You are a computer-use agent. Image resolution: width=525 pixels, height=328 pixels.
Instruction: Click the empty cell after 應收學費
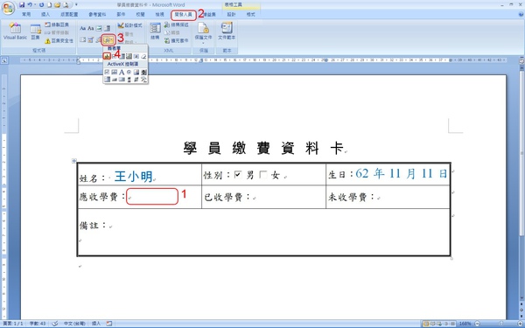(152, 197)
